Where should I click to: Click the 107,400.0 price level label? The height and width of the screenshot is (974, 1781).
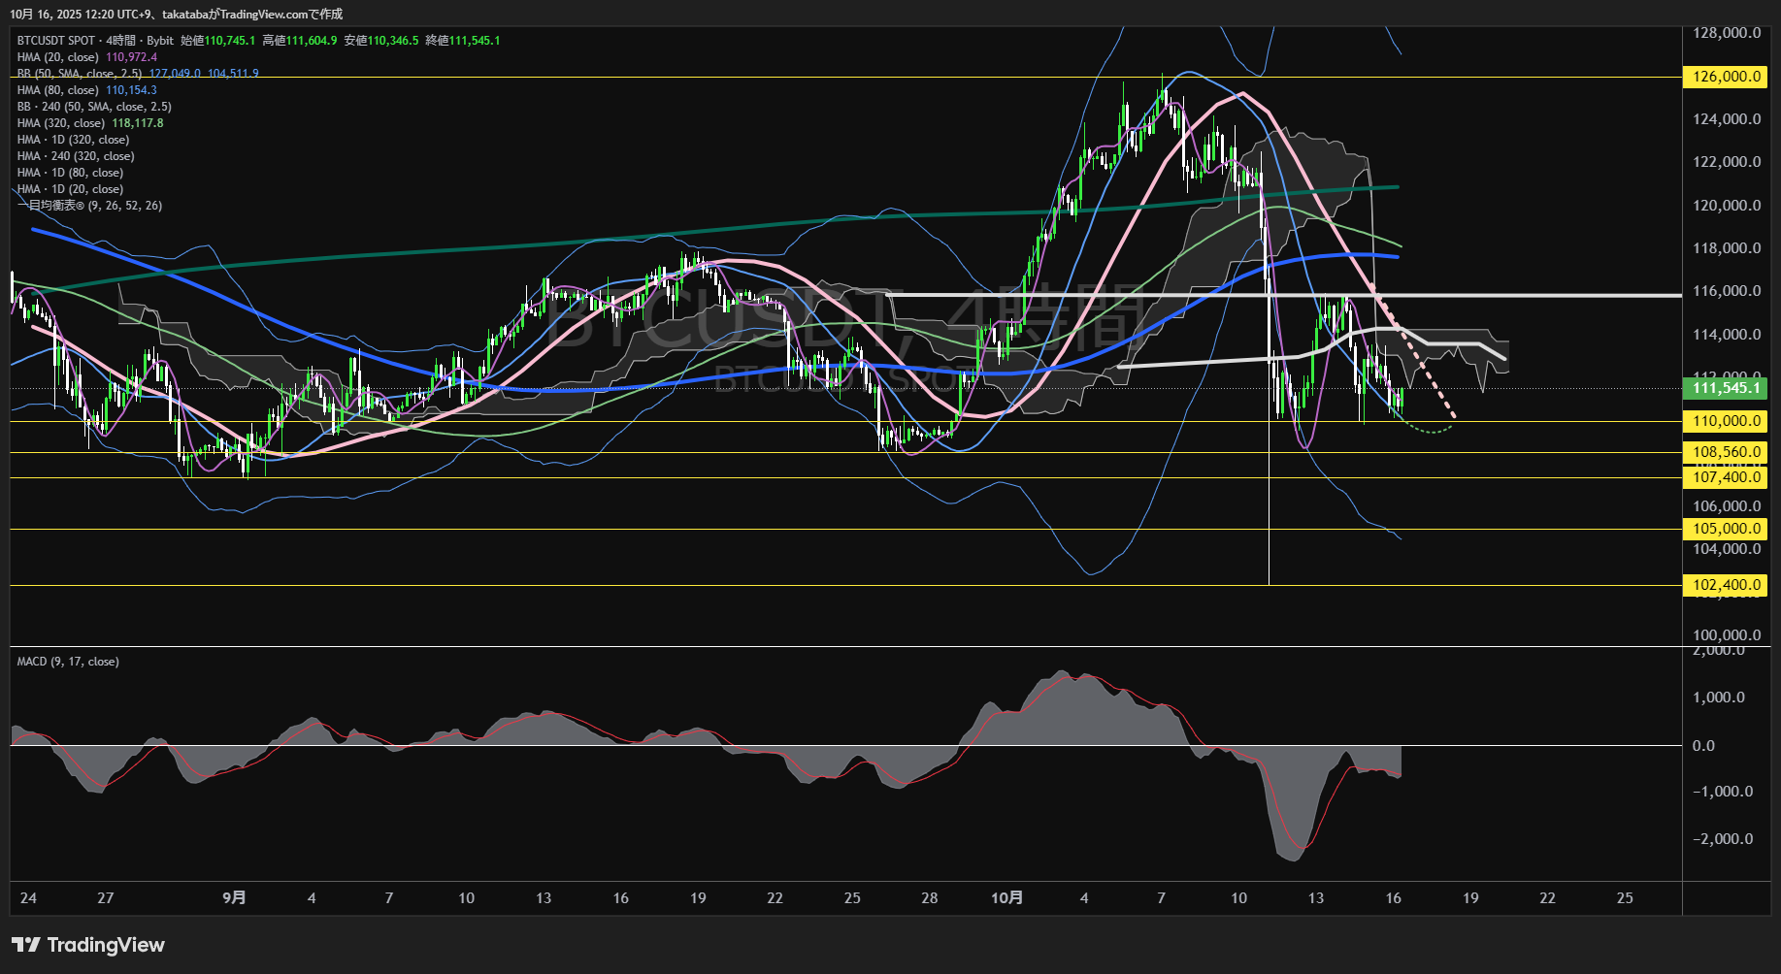1726,477
